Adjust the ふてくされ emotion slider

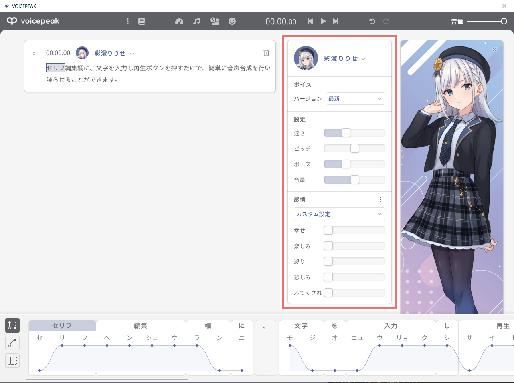click(354, 293)
